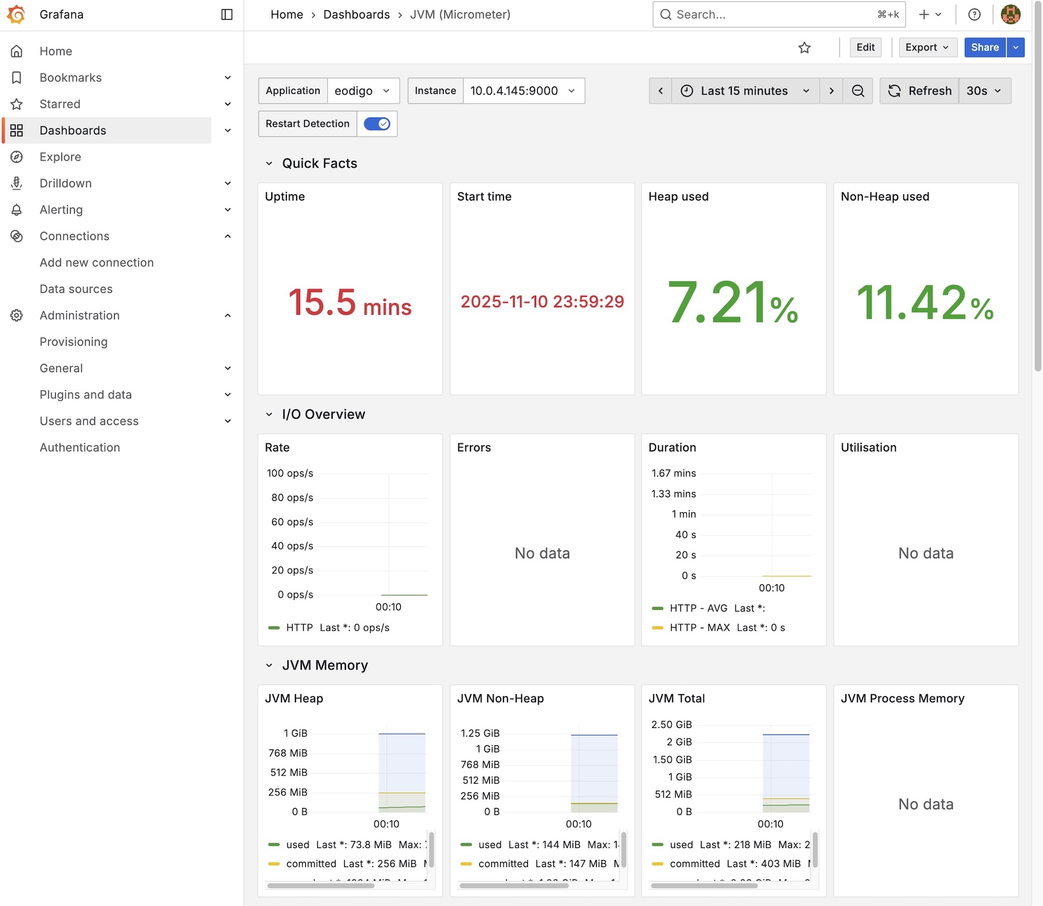Click the zoom out time range icon
This screenshot has width=1043, height=906.
(x=858, y=91)
